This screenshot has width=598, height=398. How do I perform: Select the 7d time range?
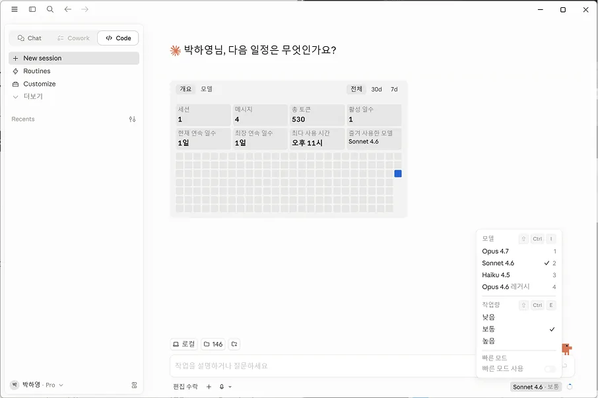394,89
